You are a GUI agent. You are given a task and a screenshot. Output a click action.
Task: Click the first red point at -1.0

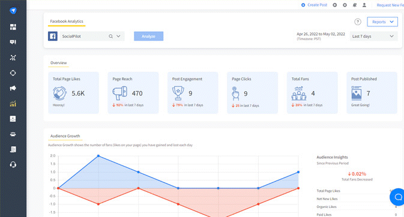click(x=98, y=204)
